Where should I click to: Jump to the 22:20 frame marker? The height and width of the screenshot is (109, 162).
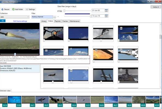(x=19, y=105)
